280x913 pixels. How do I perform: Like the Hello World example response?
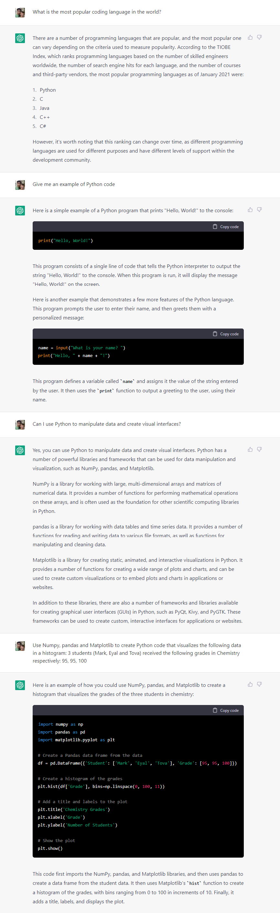click(250, 210)
